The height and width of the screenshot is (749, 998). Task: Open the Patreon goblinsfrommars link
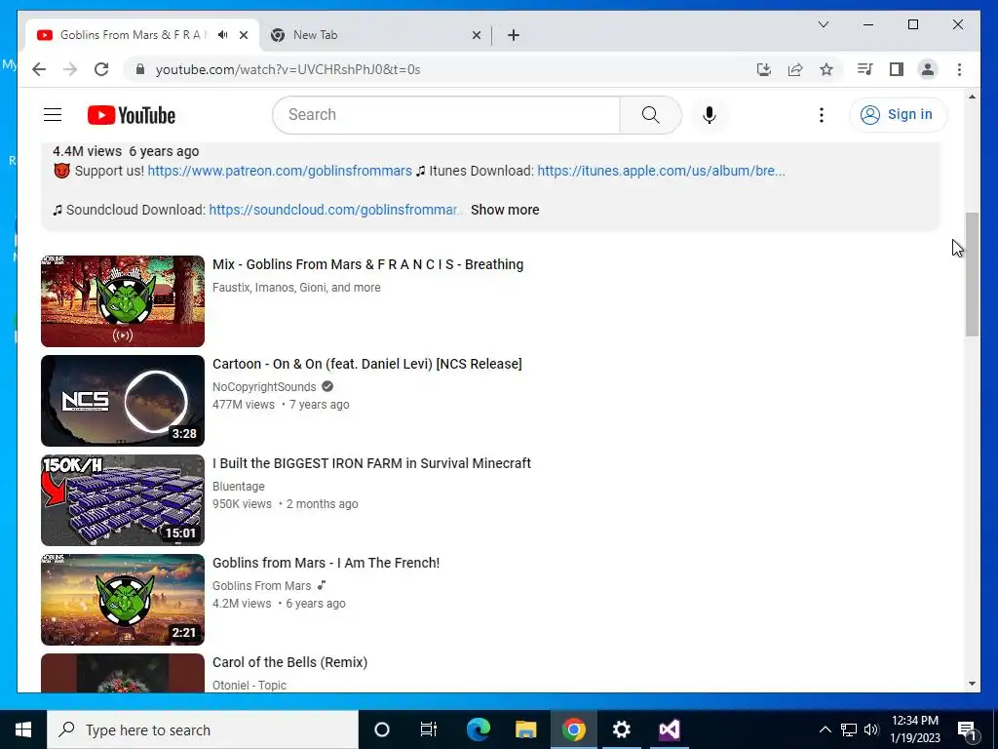click(280, 171)
